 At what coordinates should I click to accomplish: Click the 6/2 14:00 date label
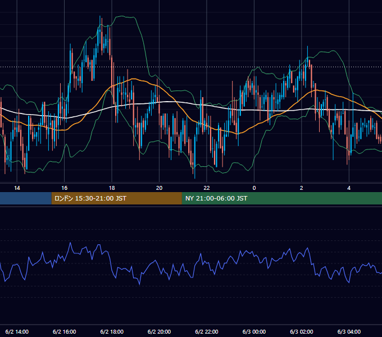click(x=17, y=331)
